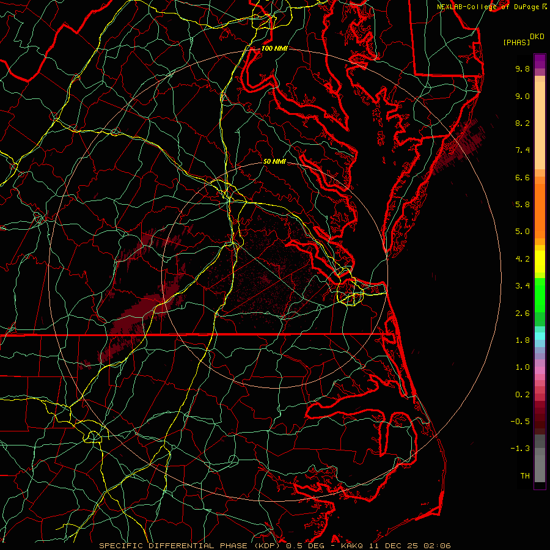Click the 6.6 legend value
The height and width of the screenshot is (550, 550).
tap(522, 177)
